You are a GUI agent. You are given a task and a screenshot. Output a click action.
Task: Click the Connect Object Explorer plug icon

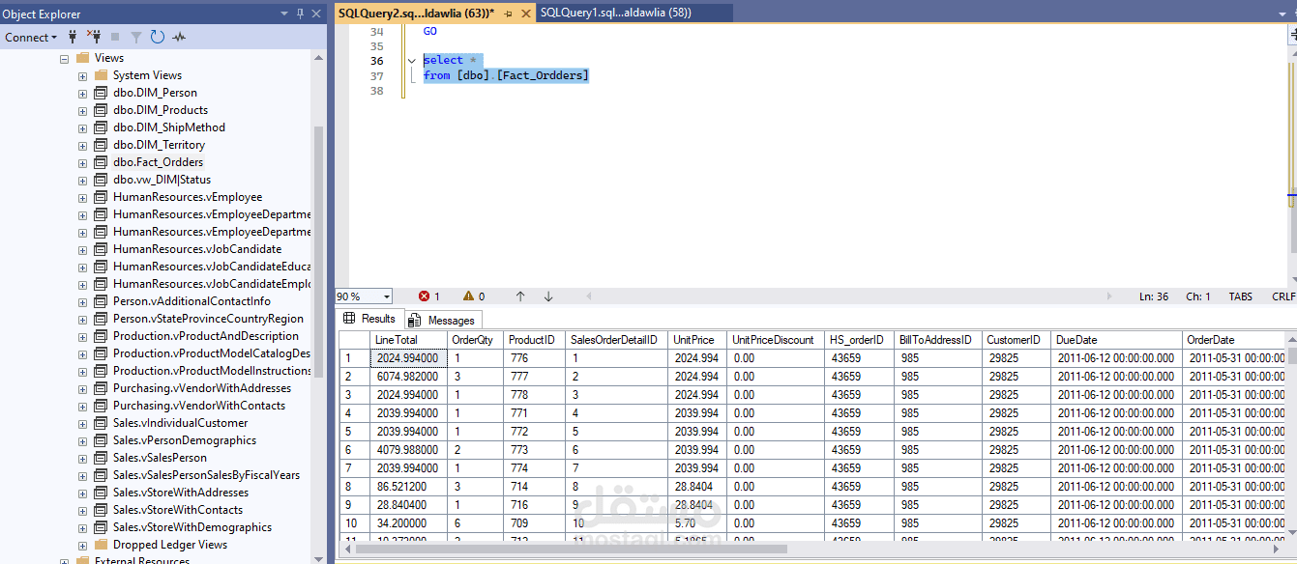coord(73,37)
